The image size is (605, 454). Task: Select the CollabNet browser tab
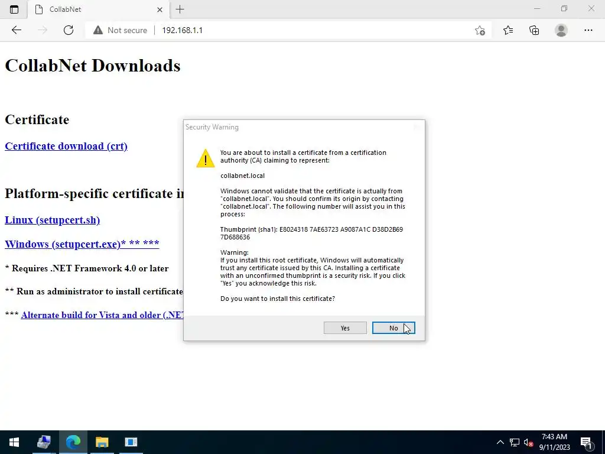coord(99,9)
